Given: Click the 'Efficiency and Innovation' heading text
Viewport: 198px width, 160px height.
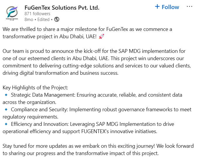Looking at the screenshot, I should tap(40, 124).
